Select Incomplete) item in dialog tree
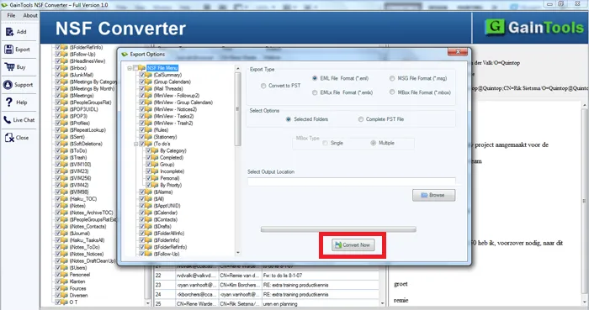The width and height of the screenshot is (589, 310). [172, 171]
